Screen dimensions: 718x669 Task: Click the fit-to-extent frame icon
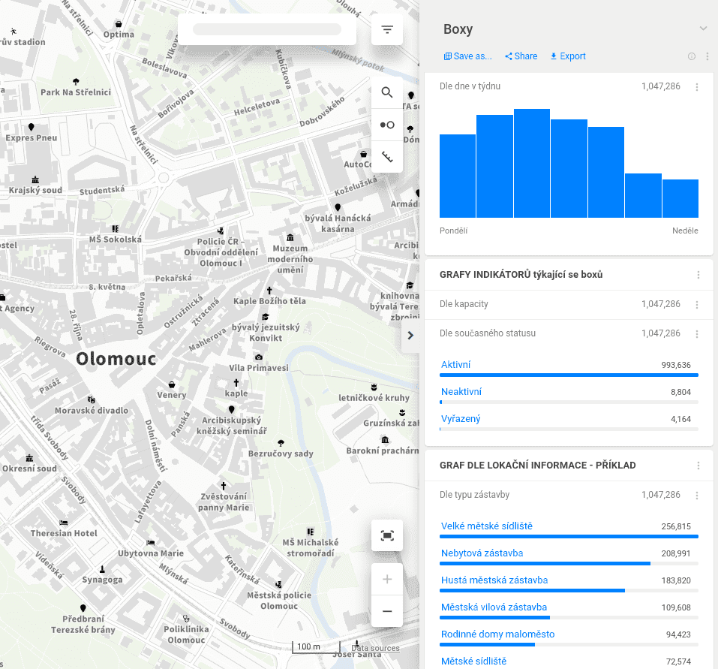pos(386,535)
